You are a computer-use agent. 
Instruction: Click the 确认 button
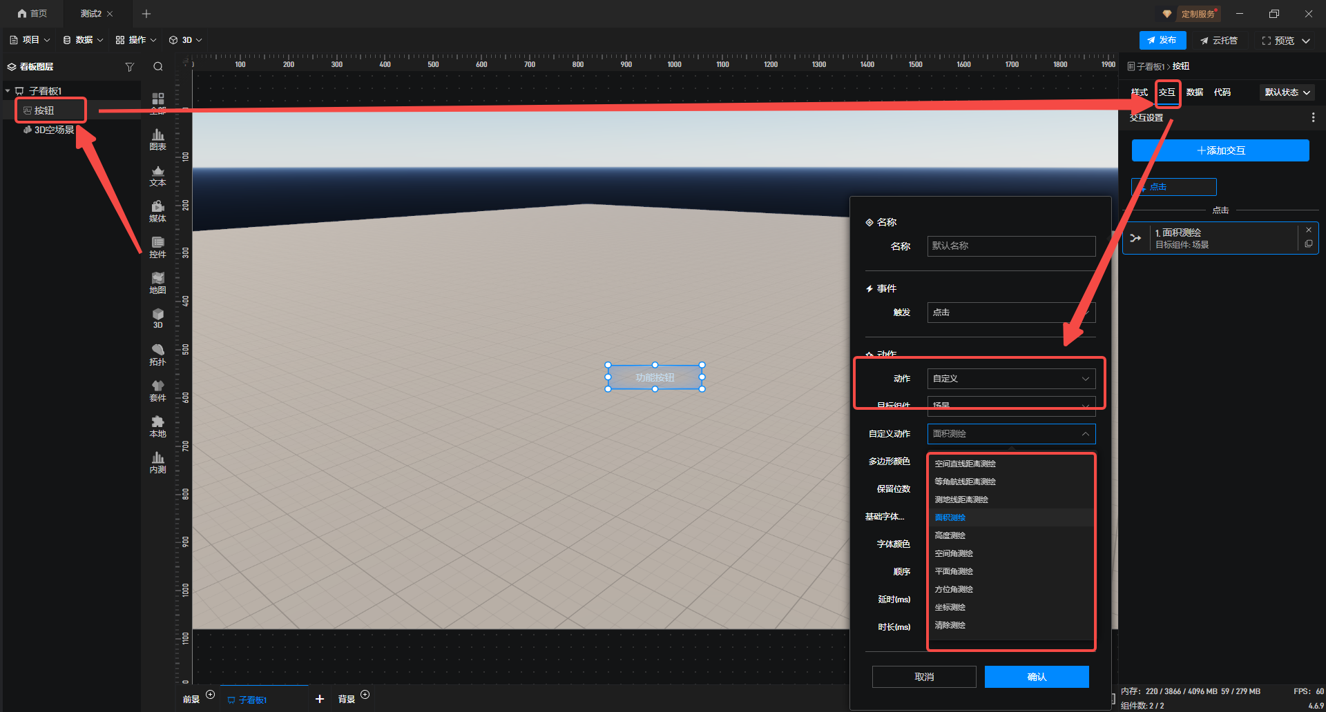click(1036, 677)
